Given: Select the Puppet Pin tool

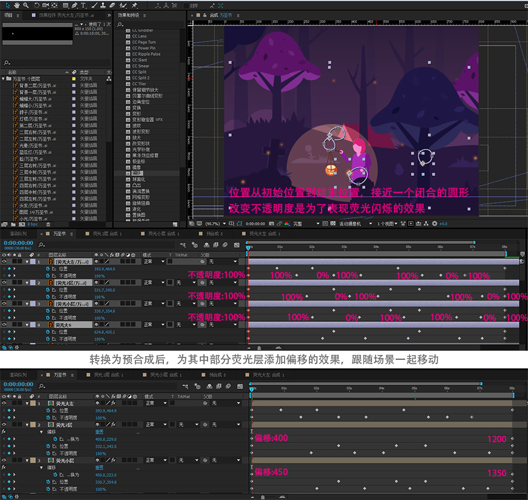Looking at the screenshot, I should coord(134,5).
